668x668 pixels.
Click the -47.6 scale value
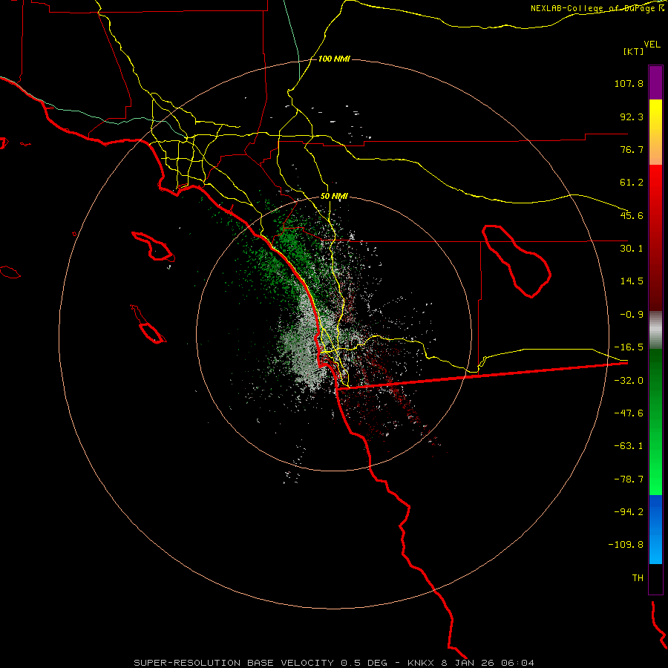tap(629, 413)
